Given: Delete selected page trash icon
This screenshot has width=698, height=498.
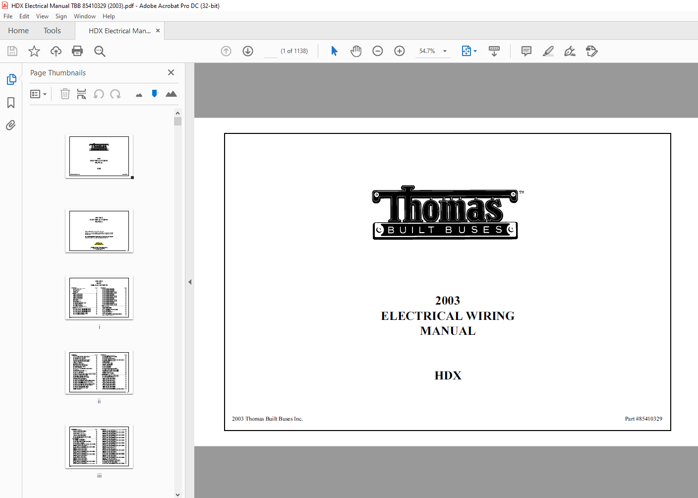Looking at the screenshot, I should click(x=65, y=94).
